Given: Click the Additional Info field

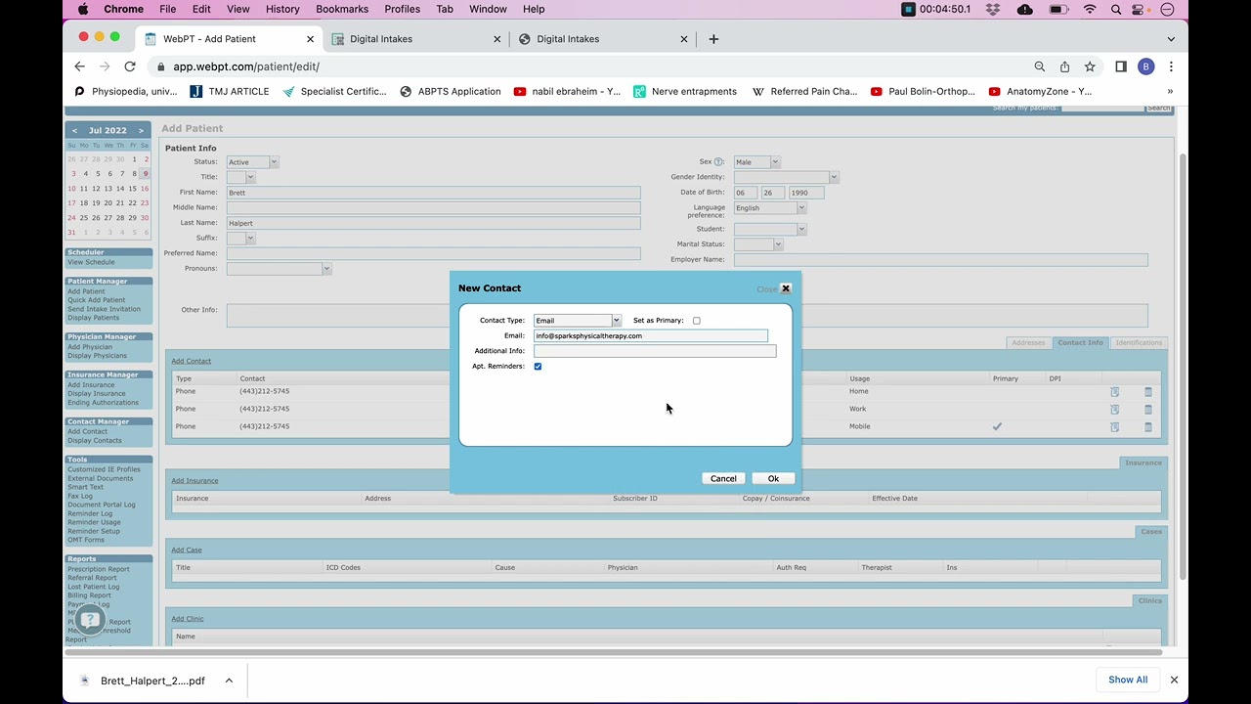Looking at the screenshot, I should (655, 351).
